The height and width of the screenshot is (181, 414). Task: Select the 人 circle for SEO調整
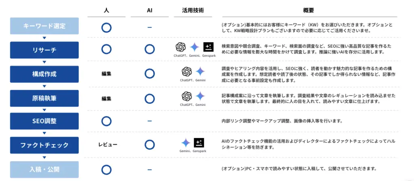pyautogui.click(x=106, y=121)
